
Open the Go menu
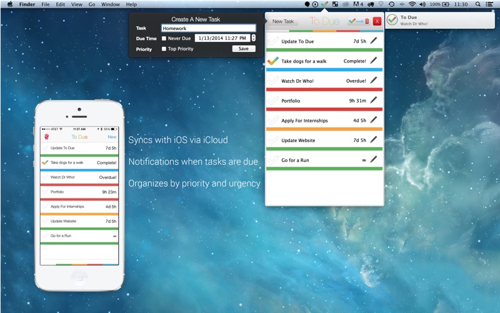tap(92, 4)
